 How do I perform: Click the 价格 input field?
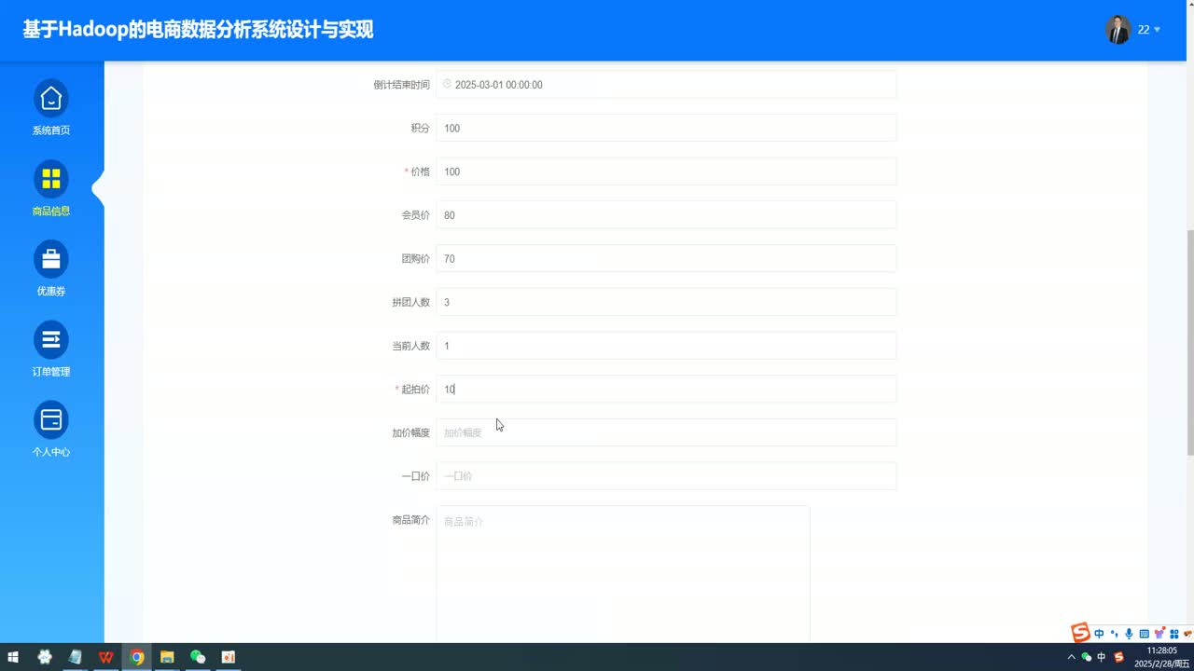click(666, 171)
